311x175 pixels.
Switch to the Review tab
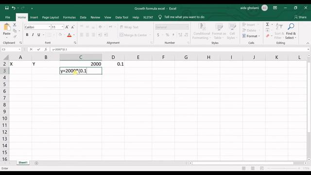point(95,17)
